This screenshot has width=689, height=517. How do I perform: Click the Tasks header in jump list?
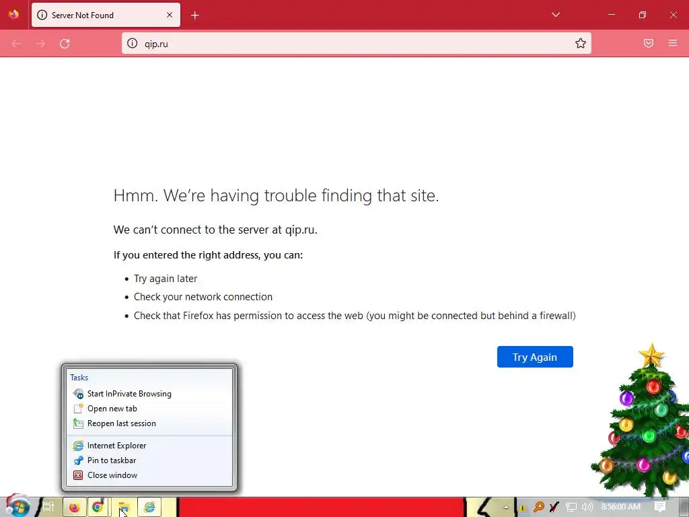click(x=79, y=378)
